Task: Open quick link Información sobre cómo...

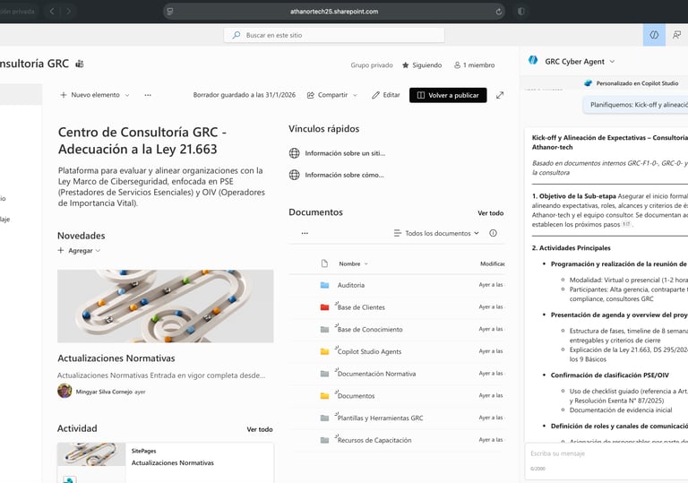Action: click(336, 175)
